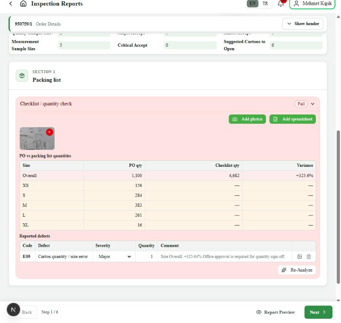341x323 pixels.
Task: Switch language to TR
Action: click(265, 3)
